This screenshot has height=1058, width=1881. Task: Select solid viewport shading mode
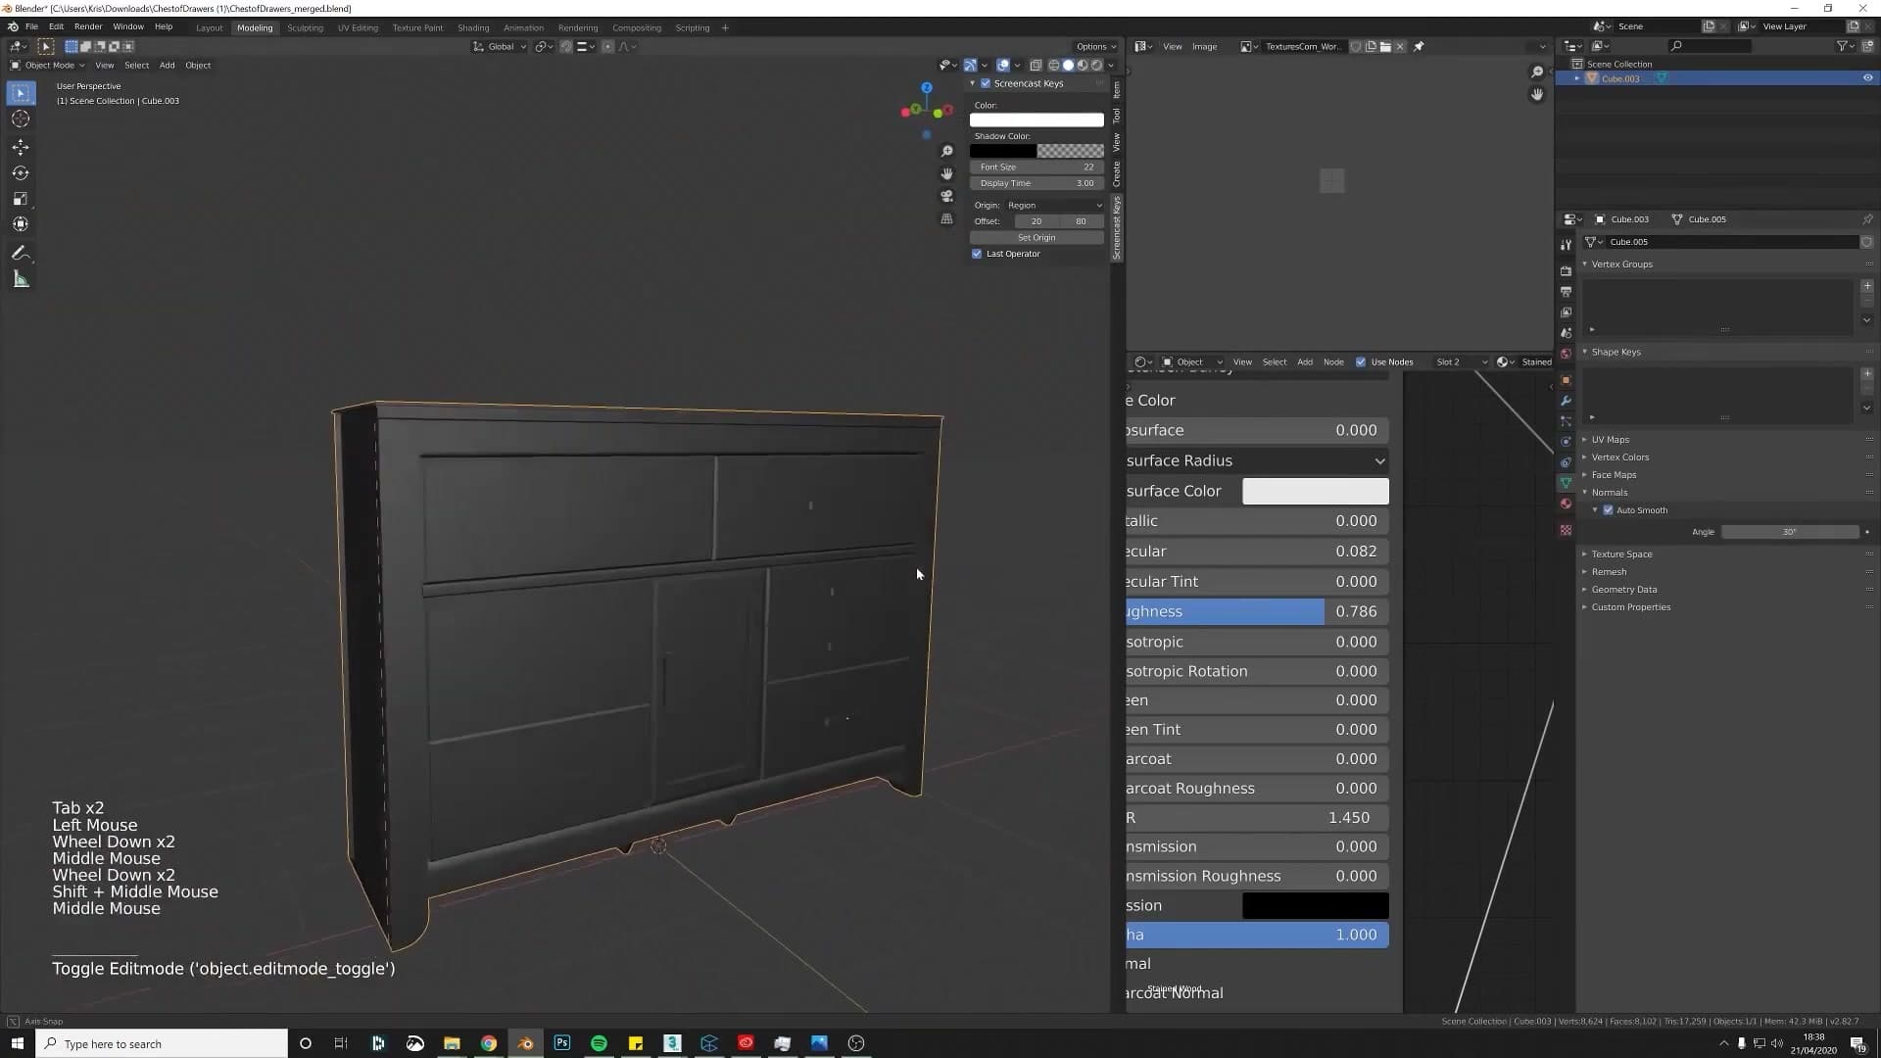[1068, 66]
